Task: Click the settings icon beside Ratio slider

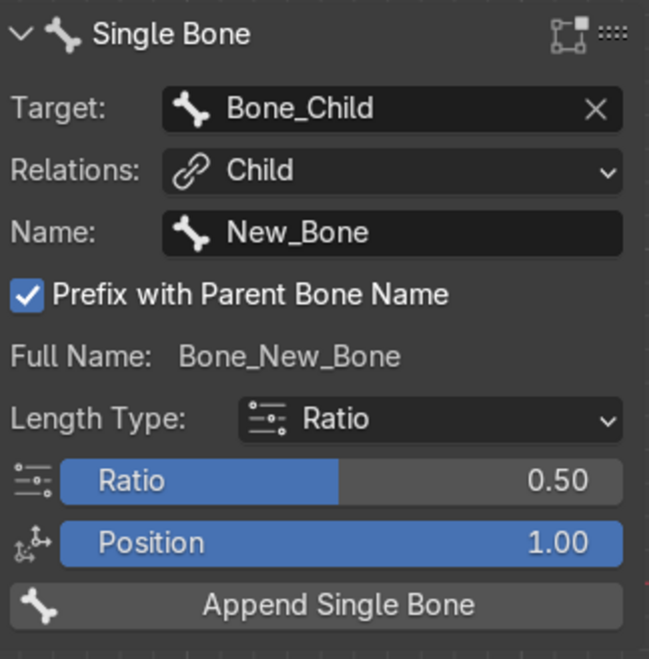Action: (33, 481)
